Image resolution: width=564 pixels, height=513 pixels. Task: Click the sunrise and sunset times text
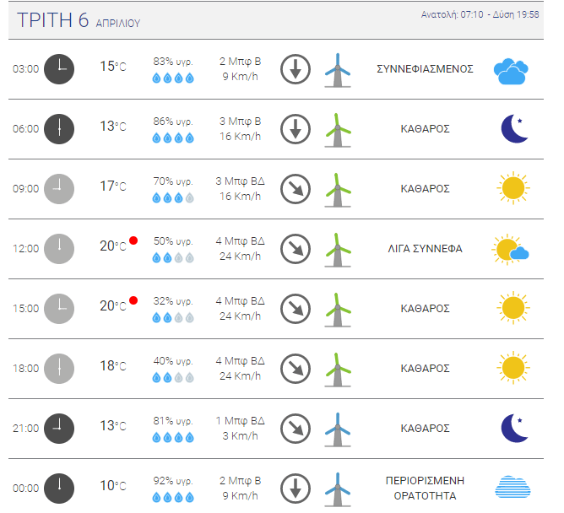coord(480,14)
